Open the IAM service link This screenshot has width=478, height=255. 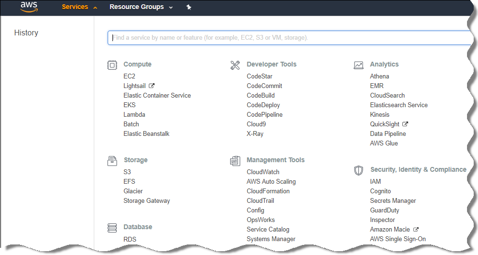(375, 182)
